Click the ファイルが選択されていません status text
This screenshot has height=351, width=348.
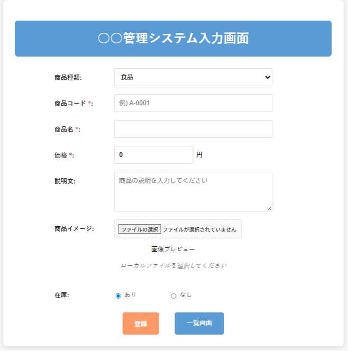point(199,229)
